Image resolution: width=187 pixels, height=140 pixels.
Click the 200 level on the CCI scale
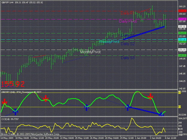click(180, 123)
